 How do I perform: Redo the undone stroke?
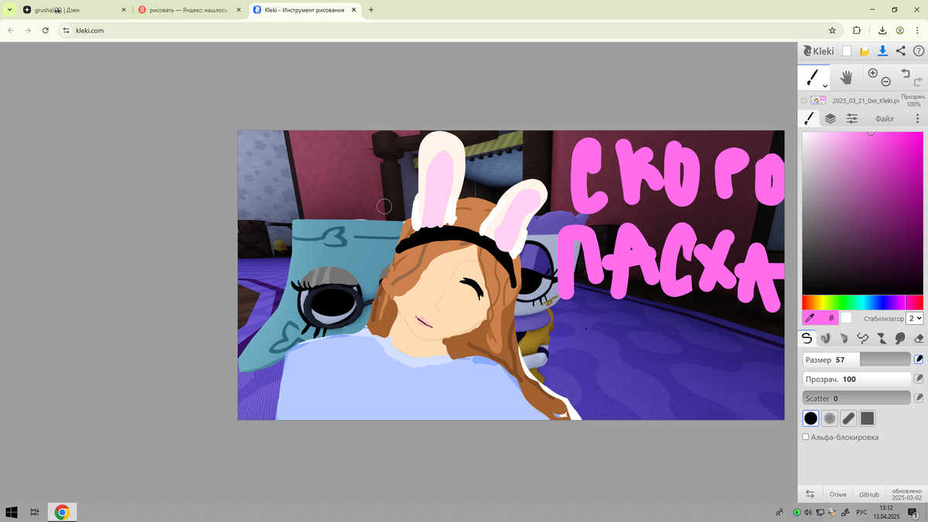(918, 81)
